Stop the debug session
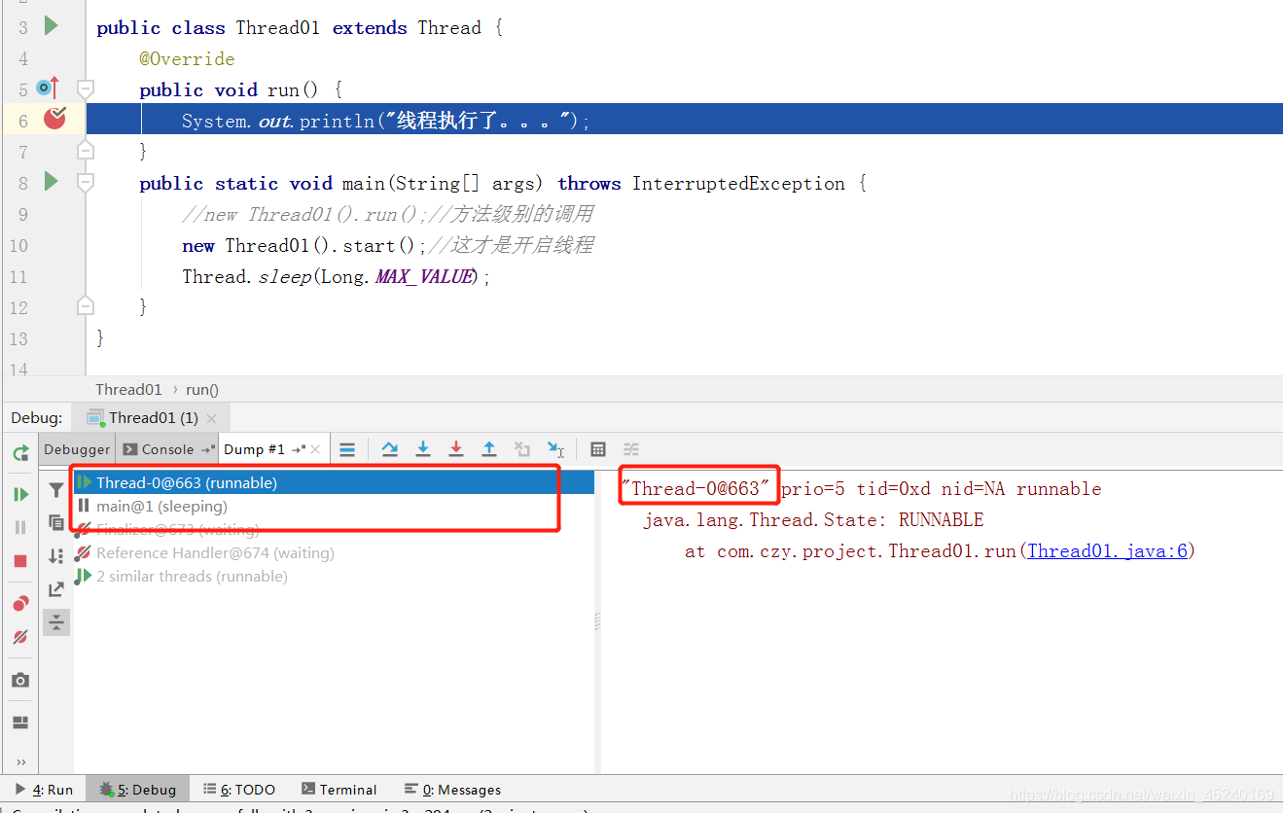Screen dimensions: 1283x813 point(20,561)
